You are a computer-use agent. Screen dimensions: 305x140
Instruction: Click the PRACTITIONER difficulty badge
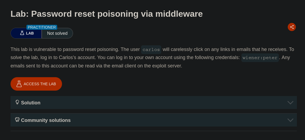coord(42,27)
